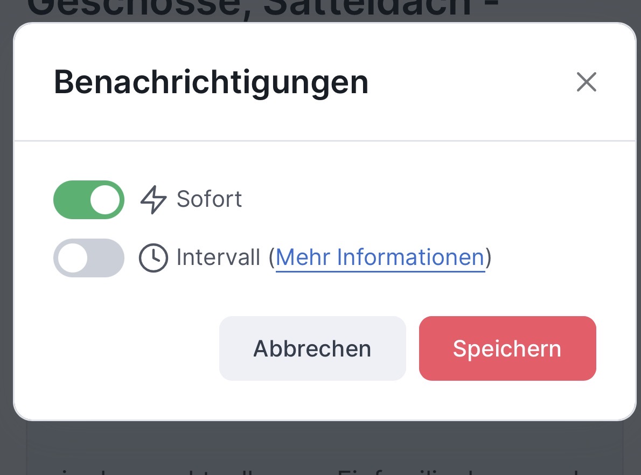The image size is (641, 475).
Task: Open the Mehr Informationen link
Action: click(x=380, y=258)
